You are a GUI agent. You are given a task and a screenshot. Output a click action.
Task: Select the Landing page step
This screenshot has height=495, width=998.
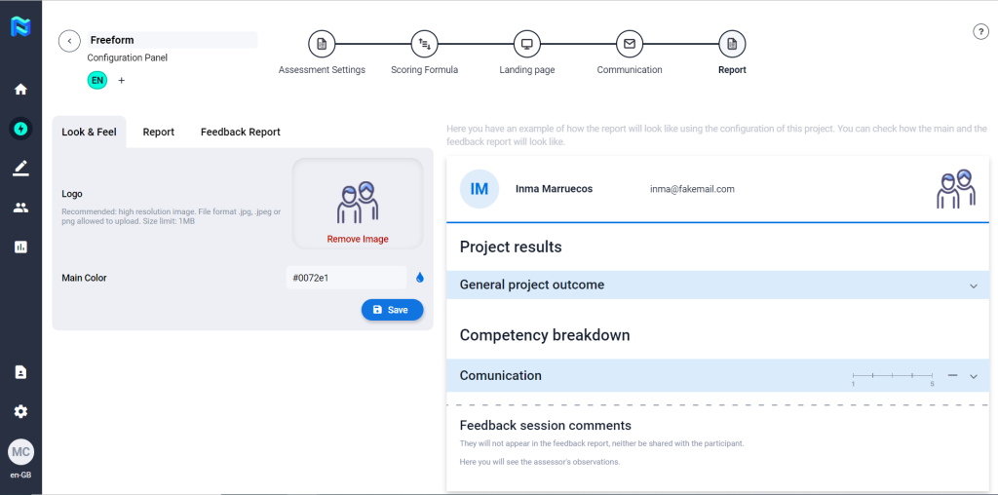point(526,44)
